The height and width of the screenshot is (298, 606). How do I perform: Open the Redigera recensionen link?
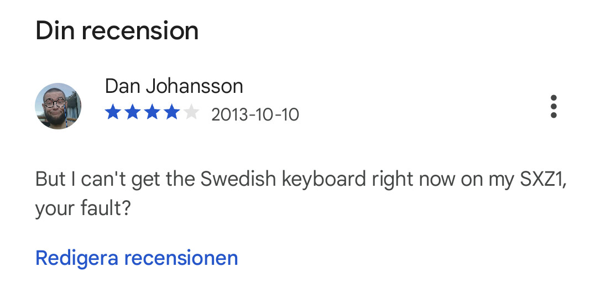137,258
